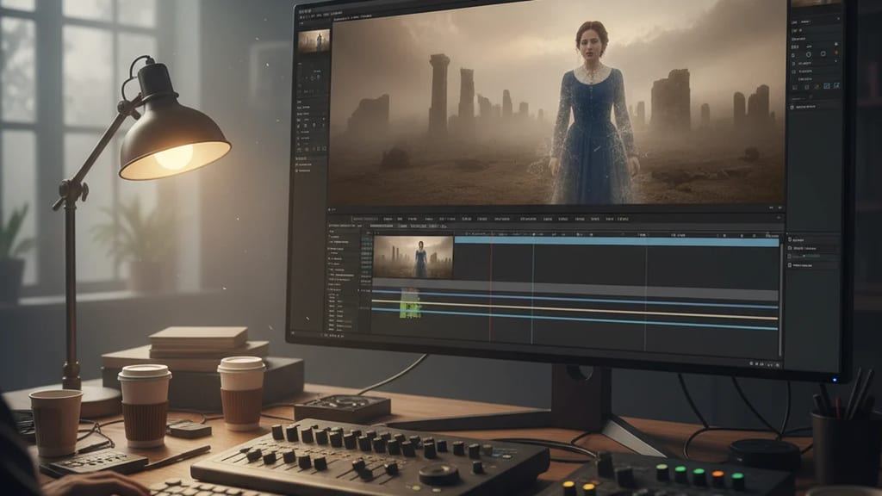This screenshot has height=496, width=882.
Task: Select the source clip thumbnail in the left panel
Action: coord(314,41)
